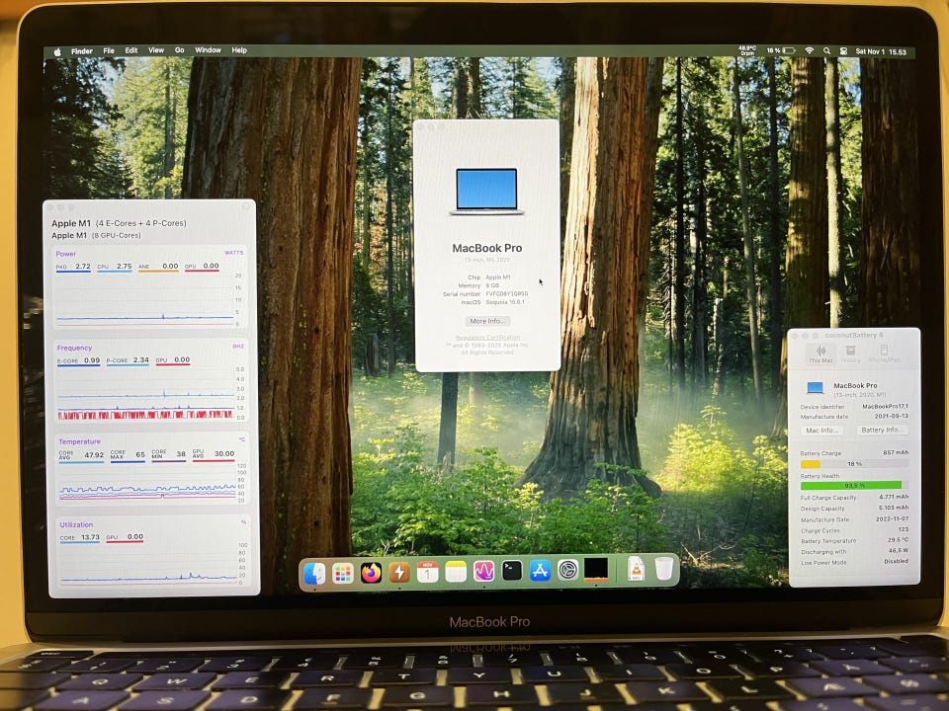Viewport: 949px width, 711px height.
Task: Open Calendar from the Dock
Action: click(x=427, y=572)
